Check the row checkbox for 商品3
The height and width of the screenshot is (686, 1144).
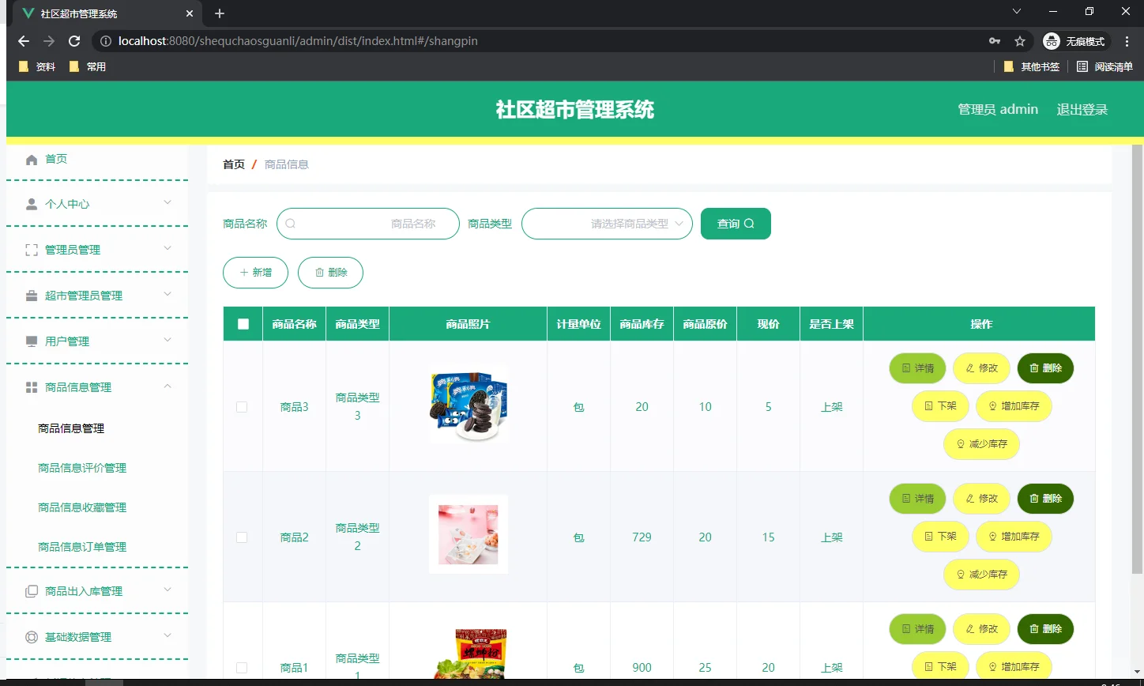click(x=243, y=406)
